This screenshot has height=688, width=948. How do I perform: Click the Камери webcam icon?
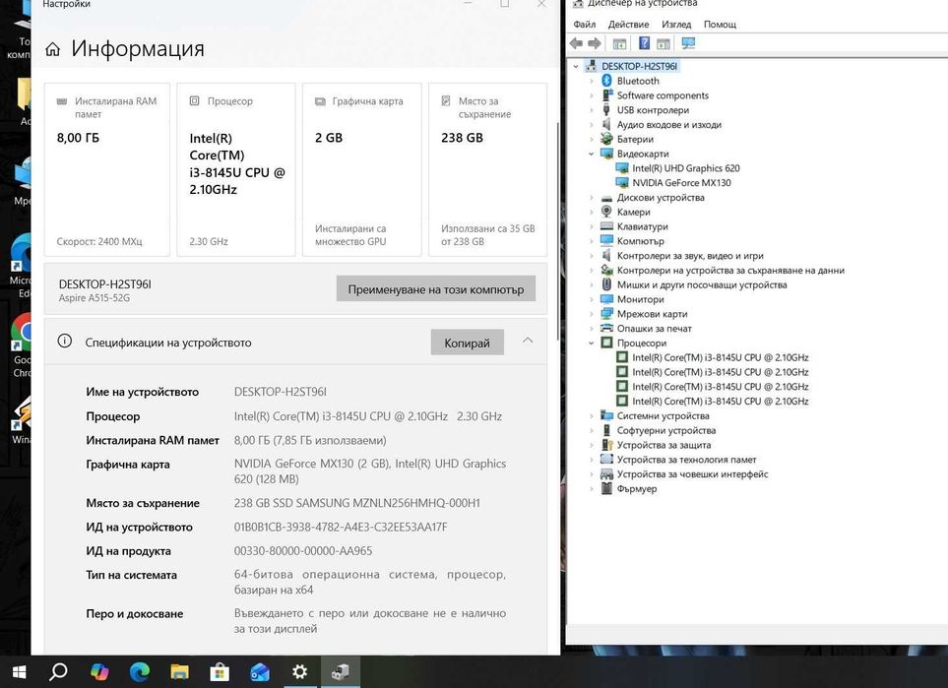pos(606,211)
